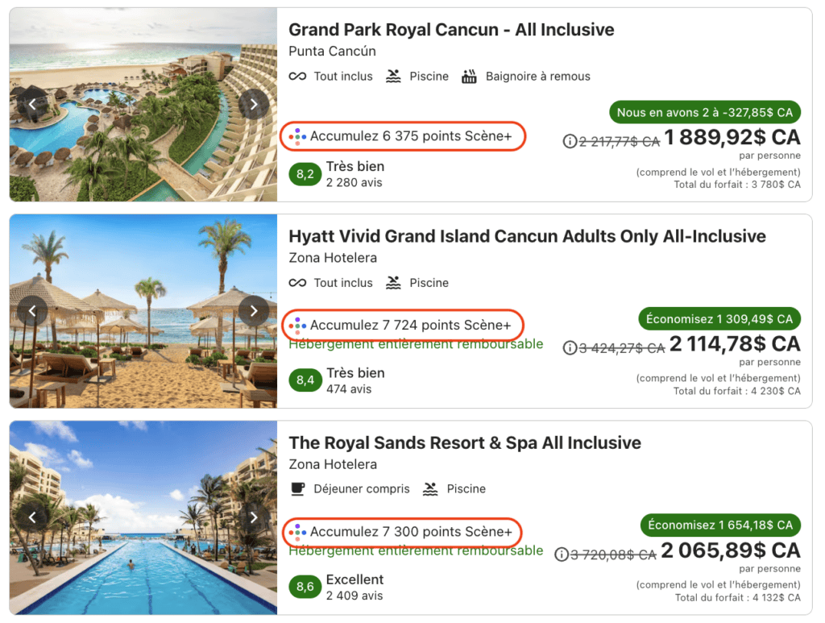Click the 'Économisez 1 309,49$ CA' badge
825x623 pixels.
tap(720, 318)
